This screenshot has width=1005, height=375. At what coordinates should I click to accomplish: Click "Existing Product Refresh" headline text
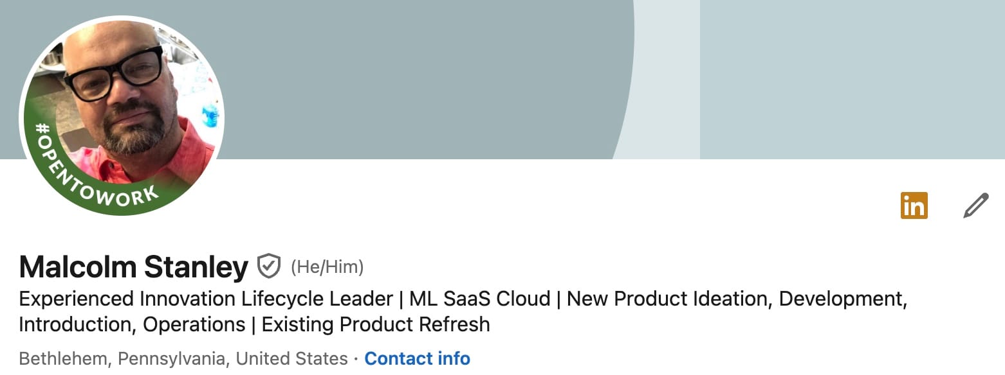[376, 324]
